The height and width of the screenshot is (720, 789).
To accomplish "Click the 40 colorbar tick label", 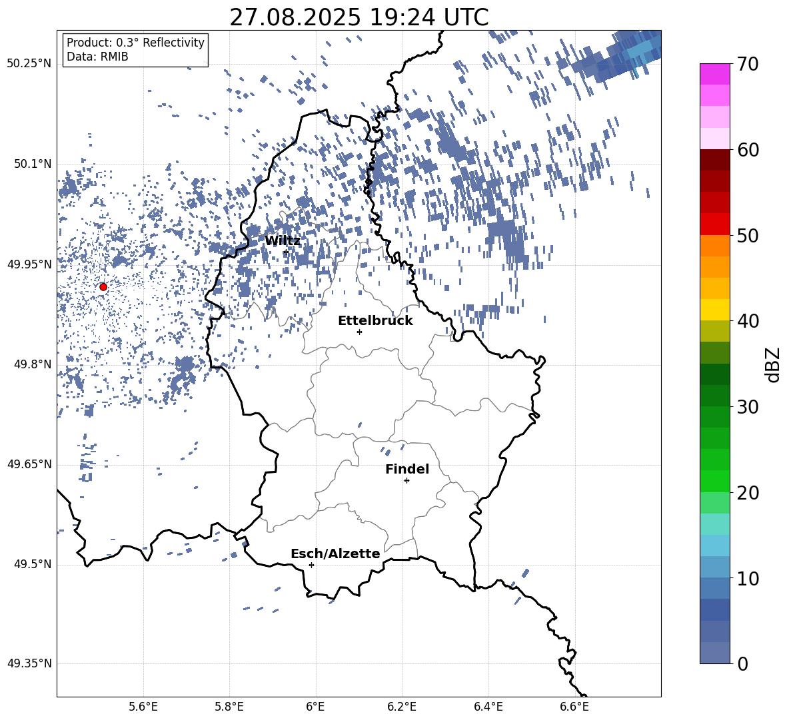I will [x=748, y=321].
